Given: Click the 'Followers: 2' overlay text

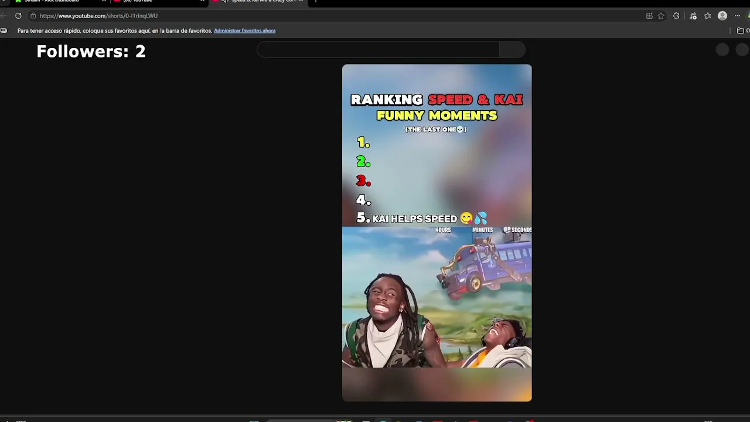Looking at the screenshot, I should pyautogui.click(x=91, y=52).
